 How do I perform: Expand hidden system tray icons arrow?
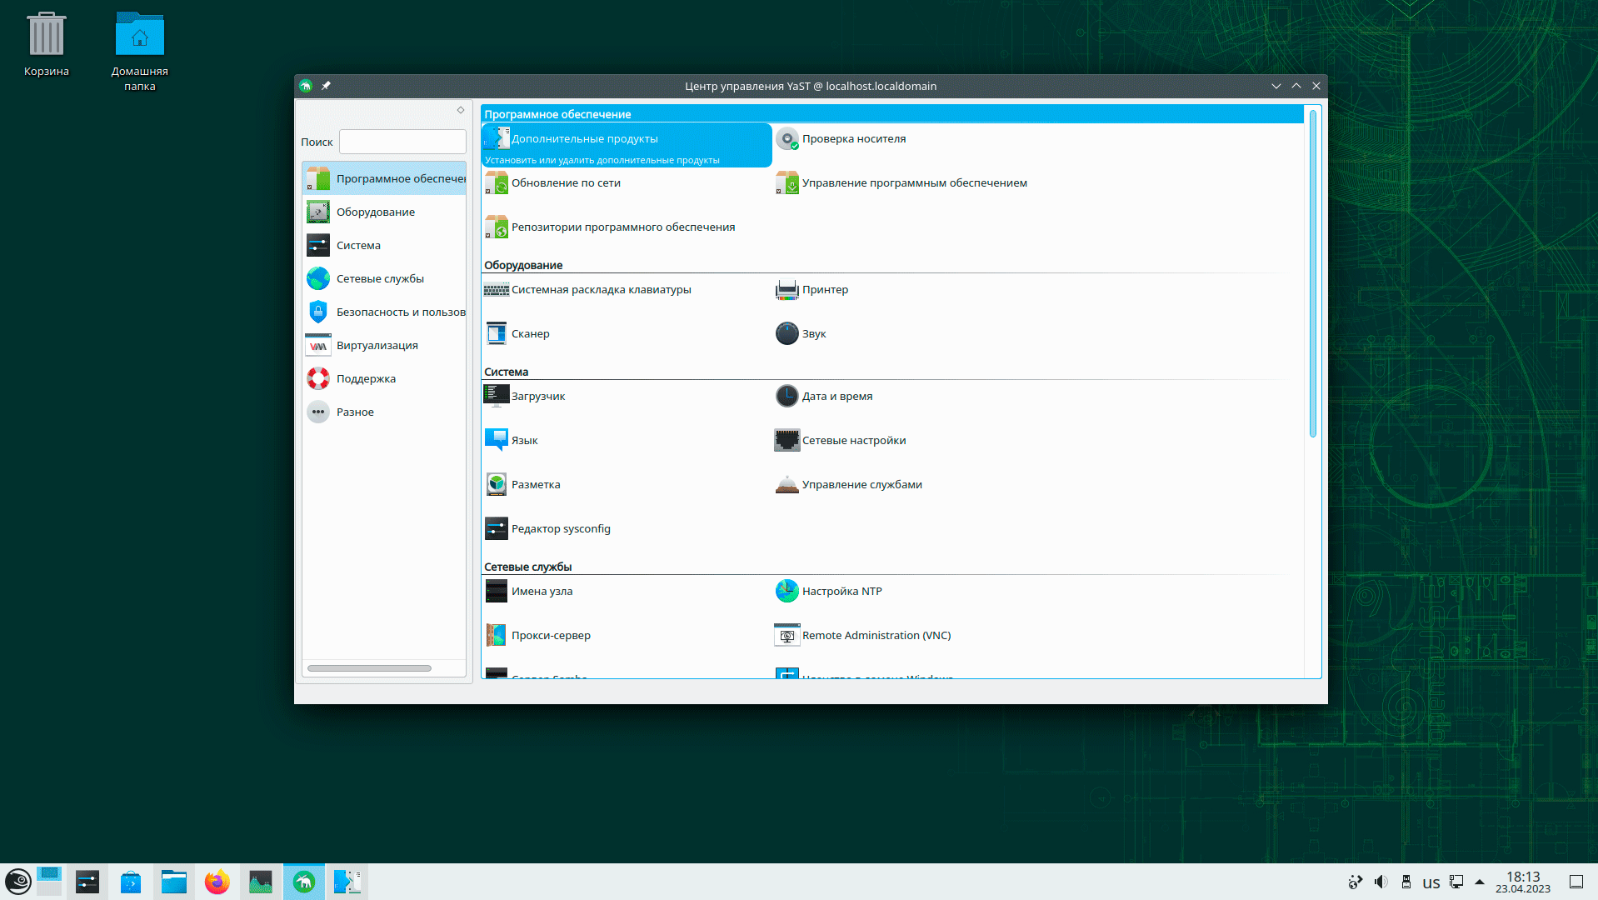tap(1480, 882)
